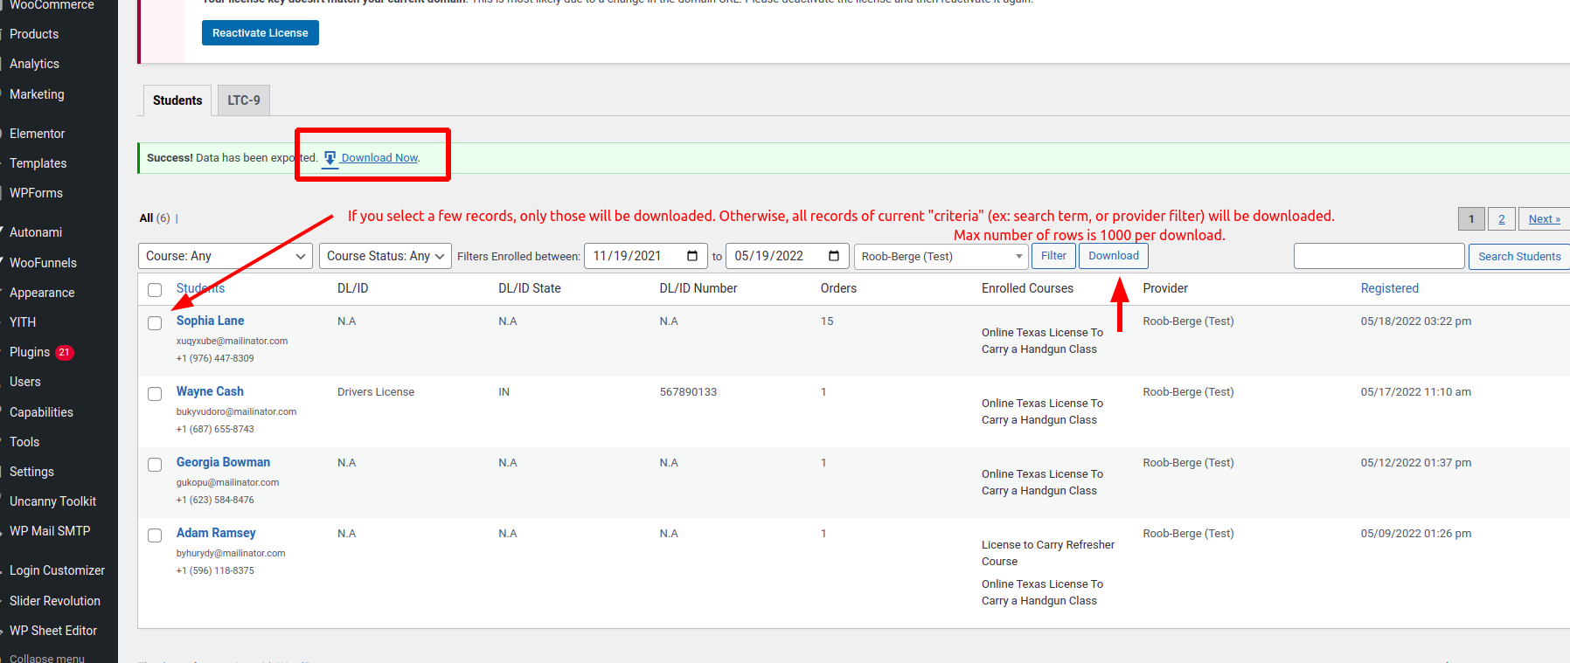1570x663 pixels.
Task: Open Wayne Cash's student record
Action: point(210,391)
